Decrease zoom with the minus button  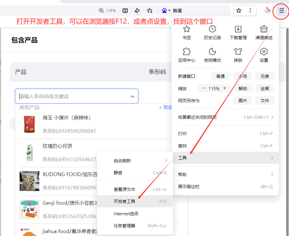click(204, 88)
